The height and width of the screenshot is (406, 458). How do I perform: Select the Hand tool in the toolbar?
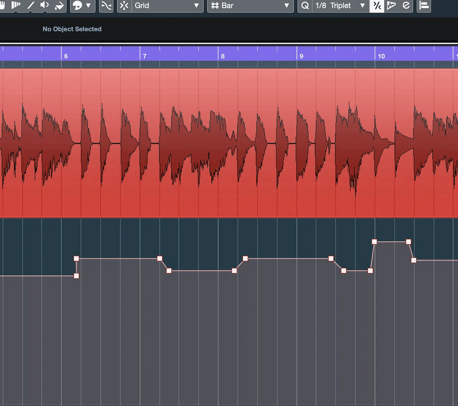pos(3,5)
